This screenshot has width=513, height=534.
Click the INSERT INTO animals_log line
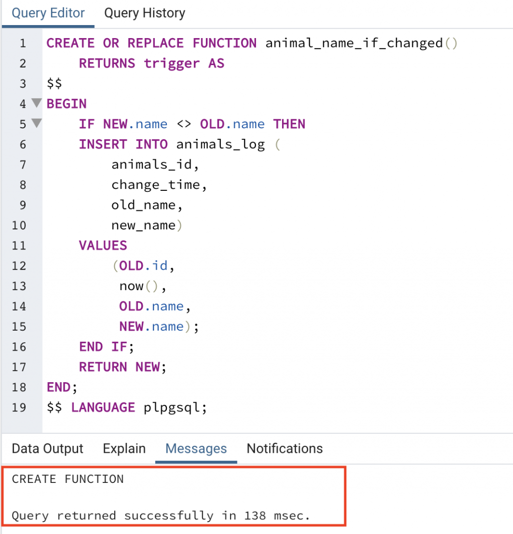coord(179,144)
